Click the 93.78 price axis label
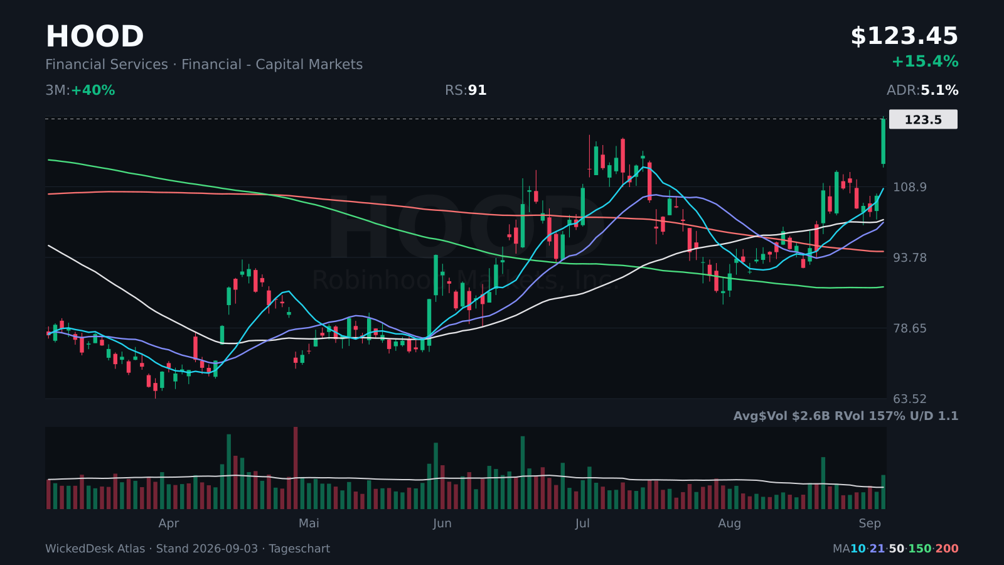The image size is (1004, 565). [x=910, y=257]
